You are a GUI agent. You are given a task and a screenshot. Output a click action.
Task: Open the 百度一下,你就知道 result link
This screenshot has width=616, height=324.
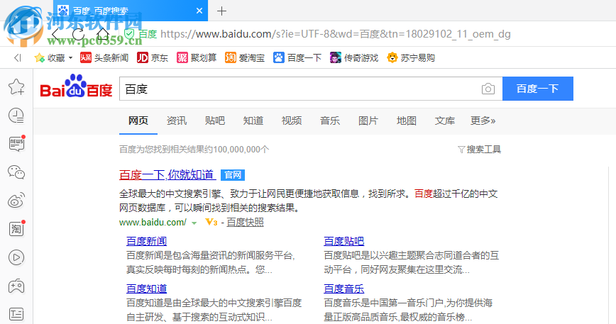pyautogui.click(x=167, y=174)
